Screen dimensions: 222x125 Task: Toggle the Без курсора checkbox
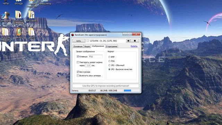(x=78, y=72)
